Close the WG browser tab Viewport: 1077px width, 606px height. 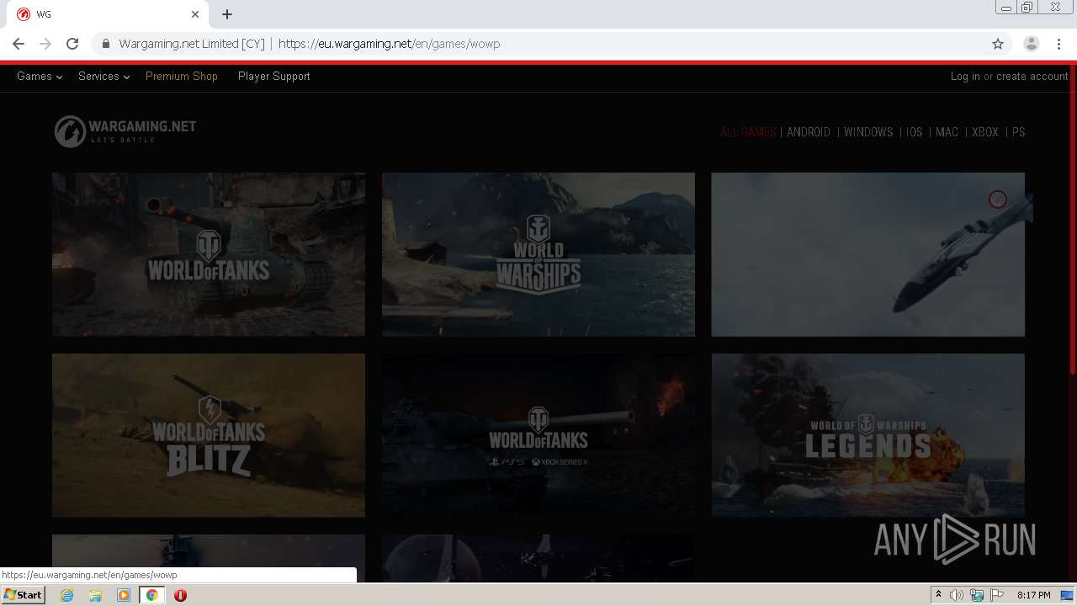pos(195,14)
